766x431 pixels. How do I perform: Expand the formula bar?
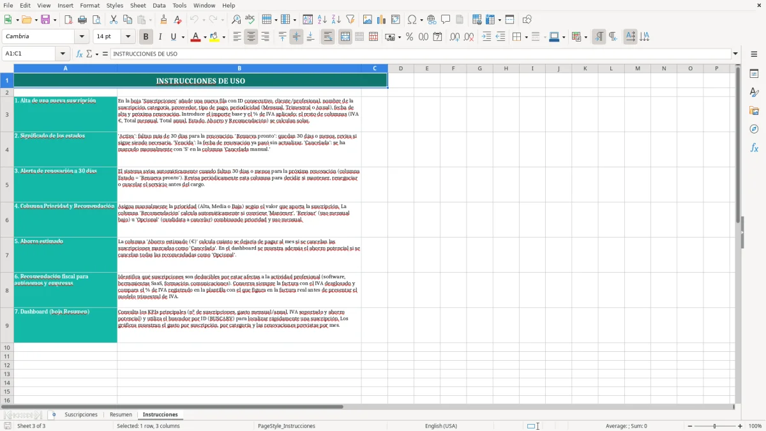pyautogui.click(x=735, y=54)
